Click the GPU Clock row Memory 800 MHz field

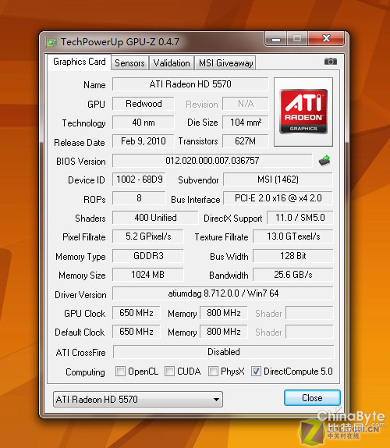pos(224,312)
